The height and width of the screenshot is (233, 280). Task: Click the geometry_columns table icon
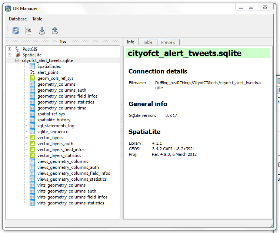(x=32, y=84)
